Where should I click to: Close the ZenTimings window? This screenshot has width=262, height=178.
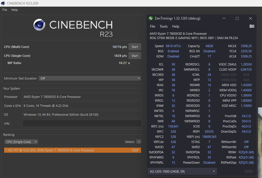coord(250,18)
